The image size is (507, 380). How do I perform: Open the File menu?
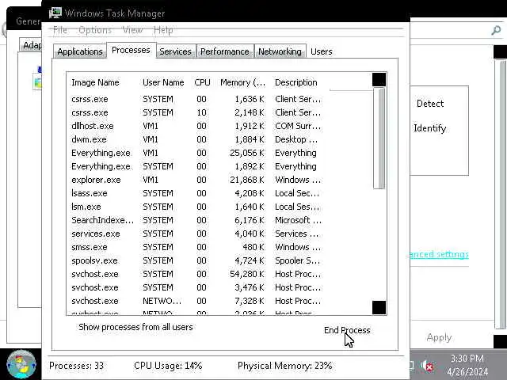(x=60, y=30)
